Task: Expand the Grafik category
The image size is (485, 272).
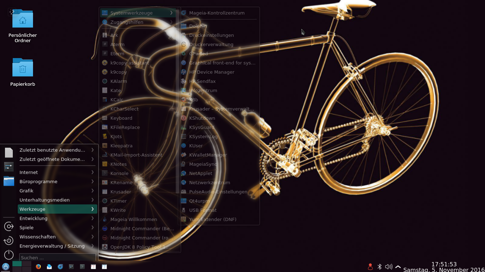Action: click(x=58, y=191)
